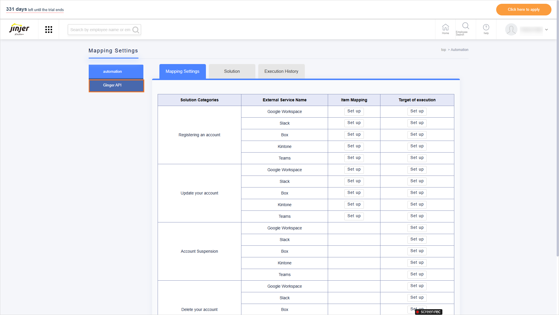Screen dimensions: 559x315
Task: Set up Item Mapping for Google Workspace registration
Action: pyautogui.click(x=354, y=111)
